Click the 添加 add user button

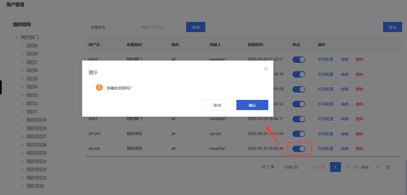(x=392, y=27)
